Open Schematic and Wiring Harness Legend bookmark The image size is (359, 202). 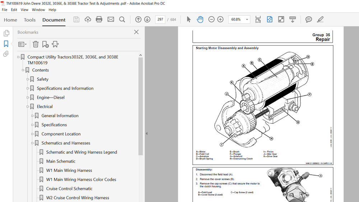81,152
